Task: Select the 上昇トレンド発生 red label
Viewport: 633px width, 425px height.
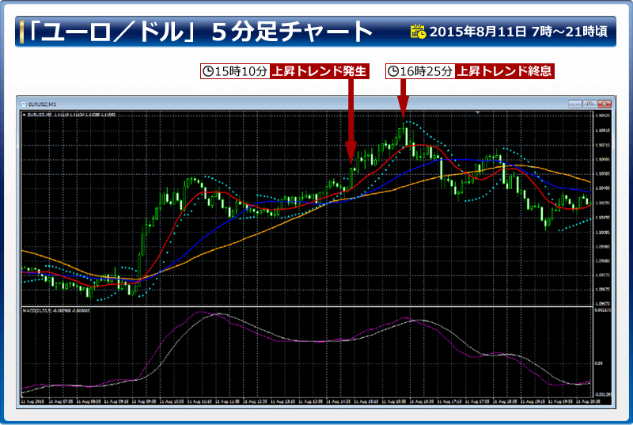Action: 320,71
